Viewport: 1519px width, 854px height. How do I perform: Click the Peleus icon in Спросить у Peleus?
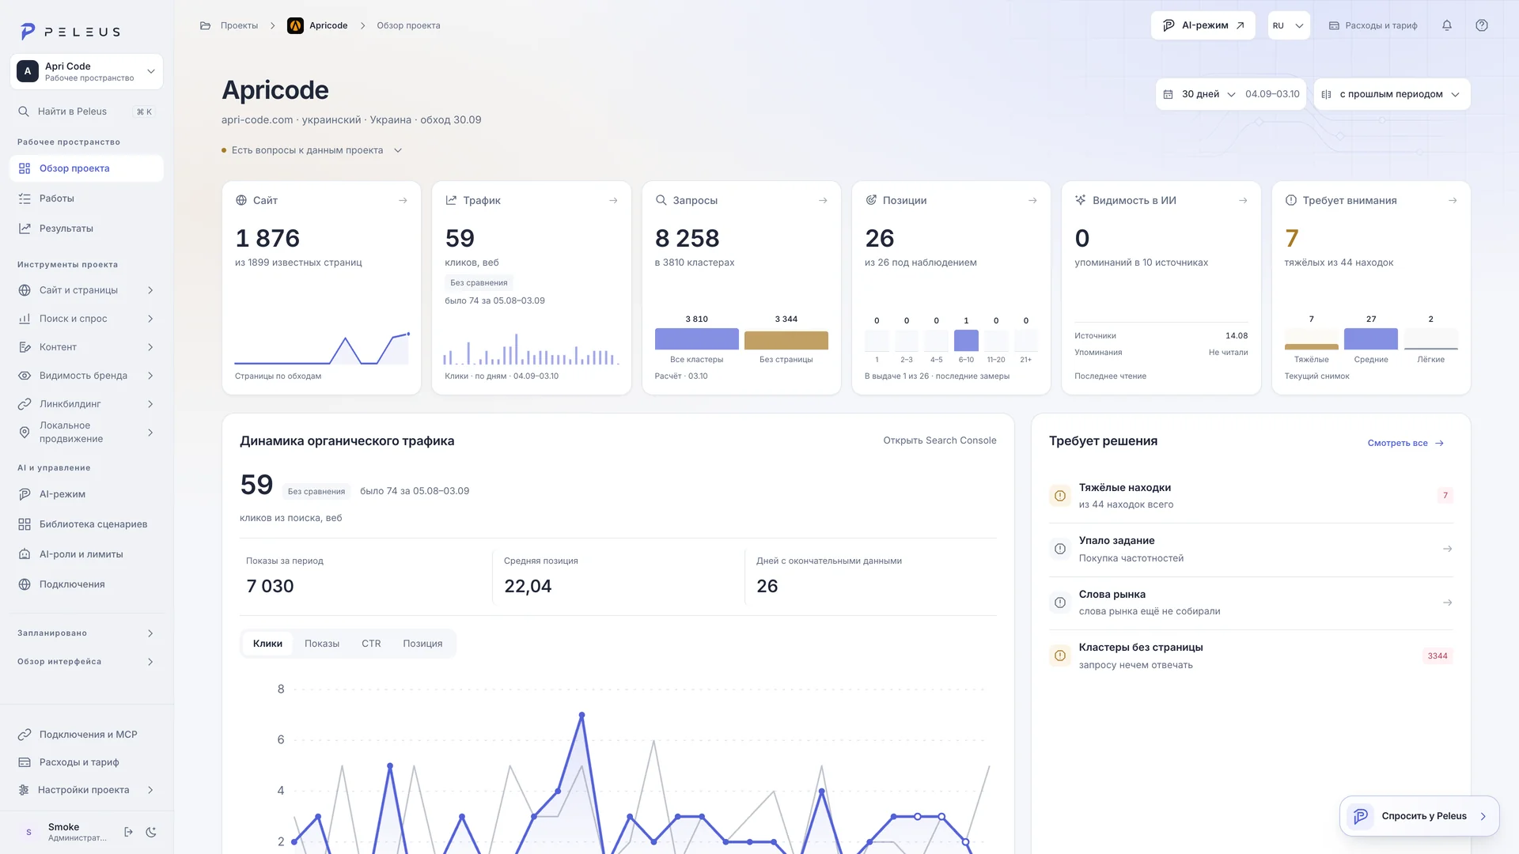1361,816
